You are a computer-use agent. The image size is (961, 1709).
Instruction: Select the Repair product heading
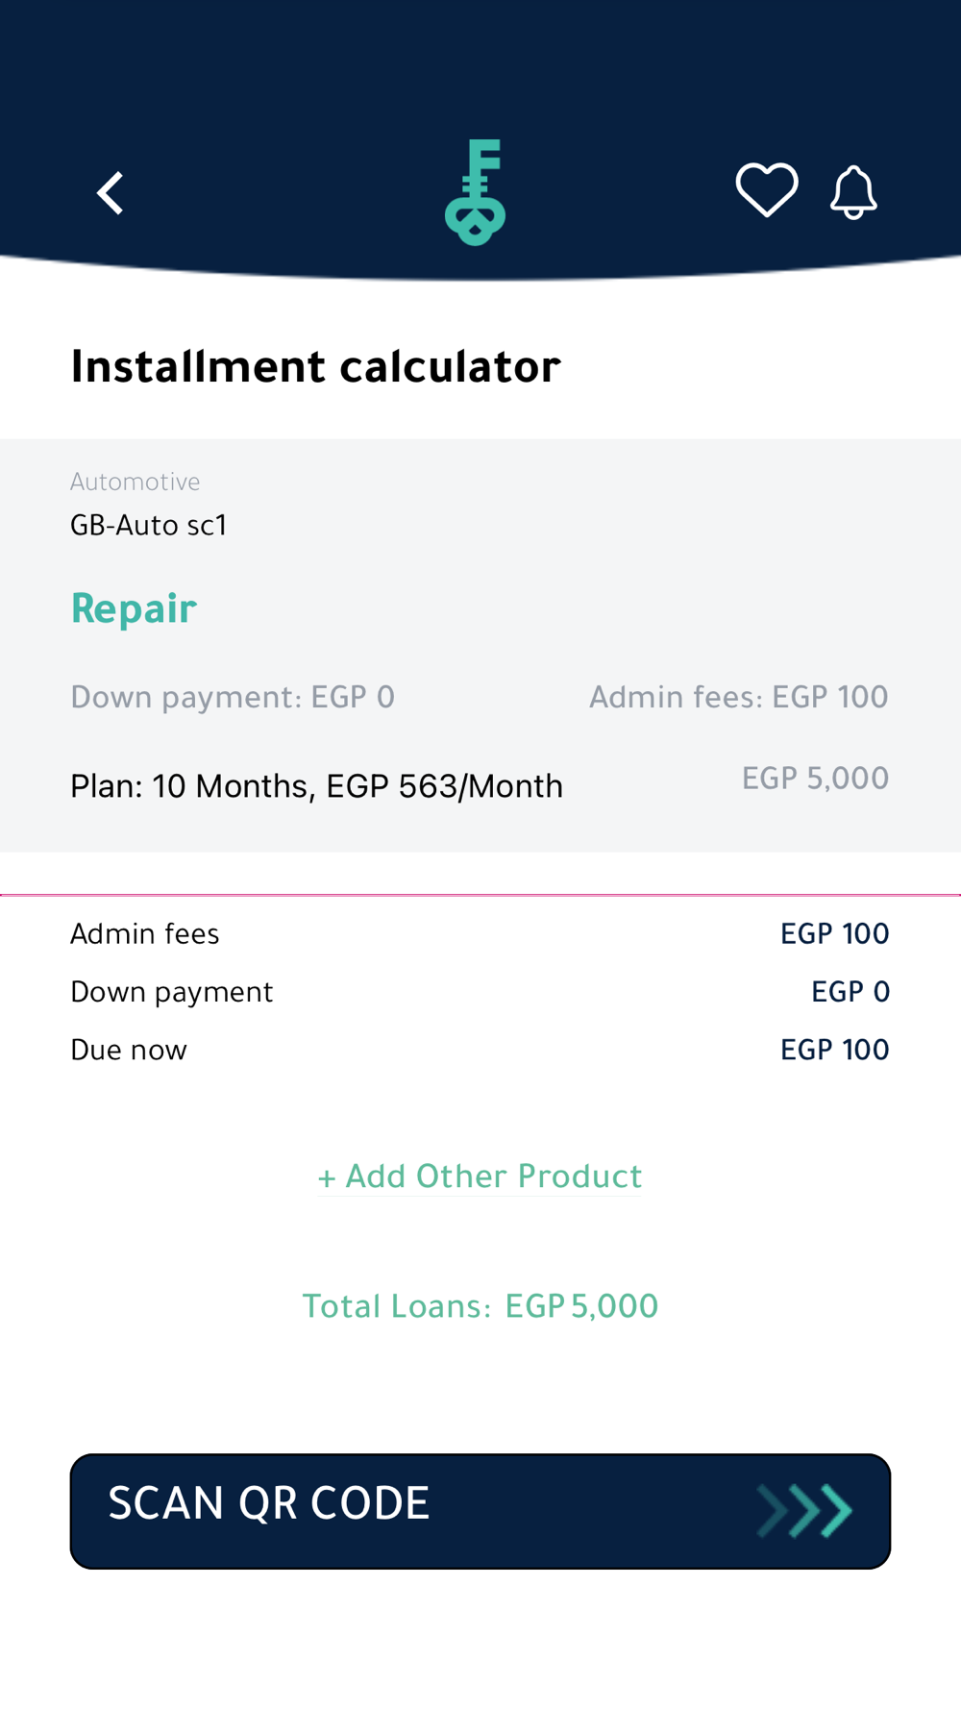point(134,608)
